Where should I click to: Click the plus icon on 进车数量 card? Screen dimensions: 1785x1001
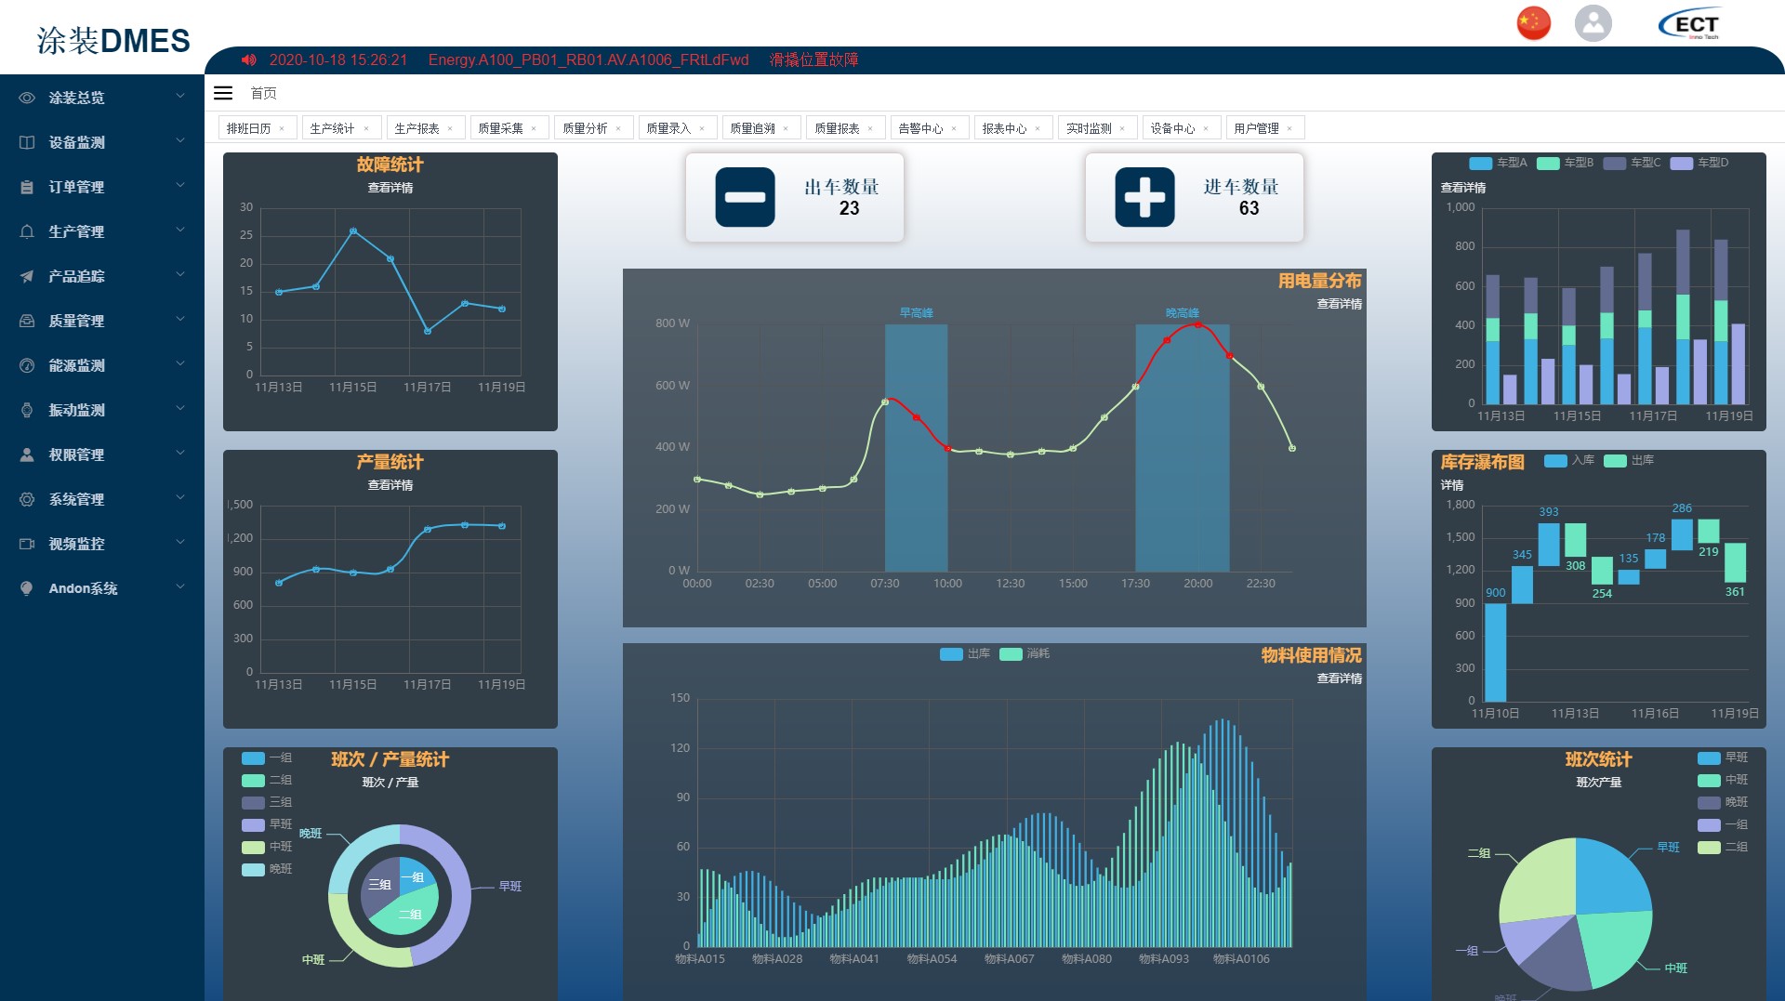(x=1144, y=197)
